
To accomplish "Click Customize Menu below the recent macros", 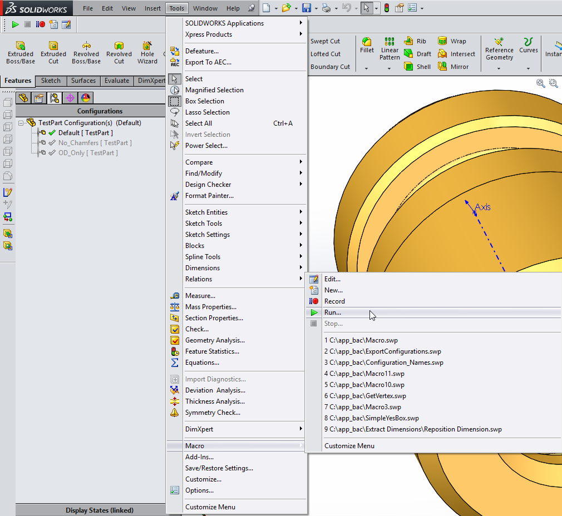I will pyautogui.click(x=350, y=445).
